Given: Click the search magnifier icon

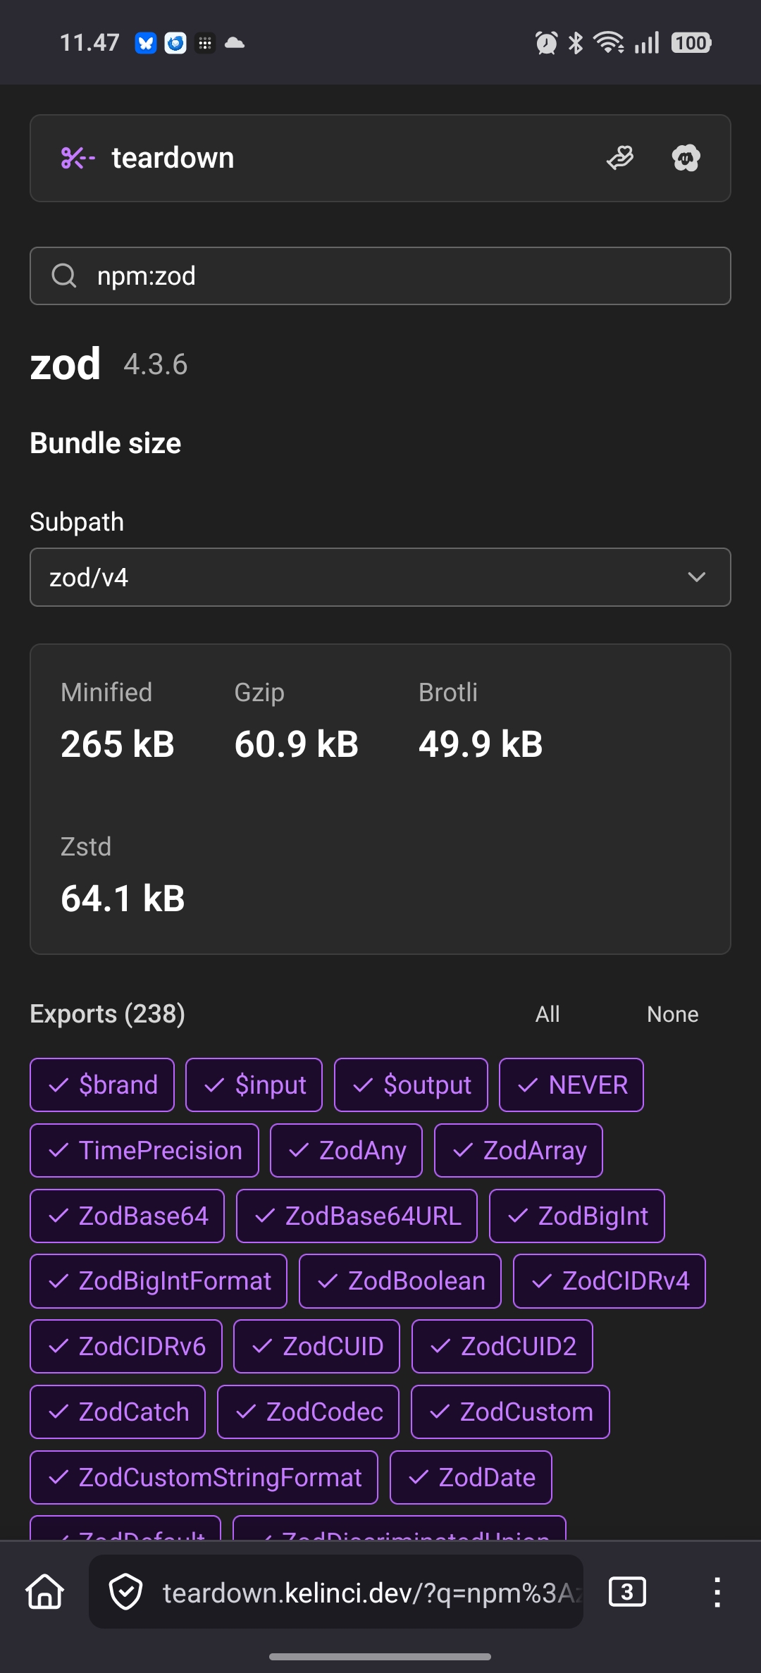Looking at the screenshot, I should click(64, 276).
